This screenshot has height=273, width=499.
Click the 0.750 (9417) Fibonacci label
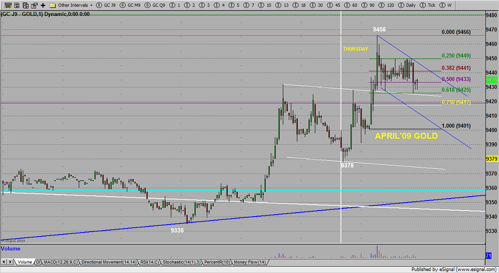point(456,102)
